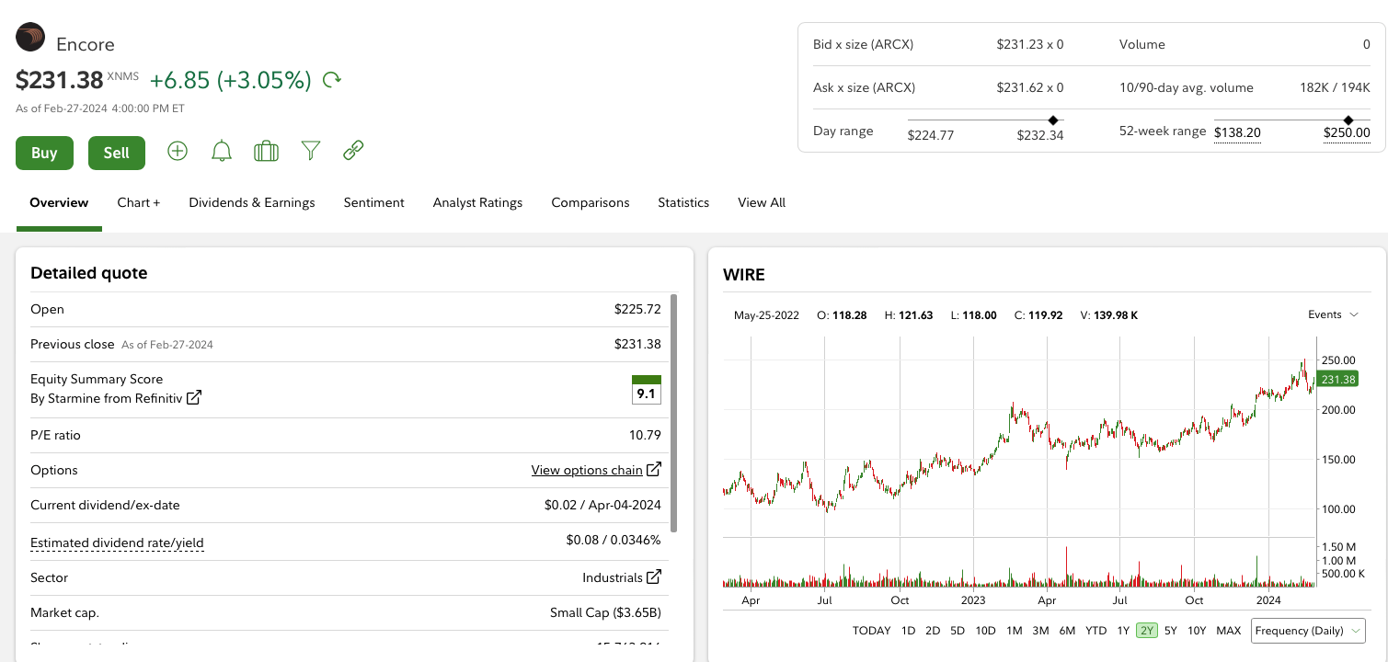Click the refresh quote icon
This screenshot has width=1388, height=662.
332,80
